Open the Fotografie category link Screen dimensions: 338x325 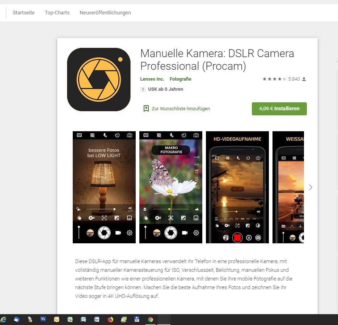pos(180,79)
